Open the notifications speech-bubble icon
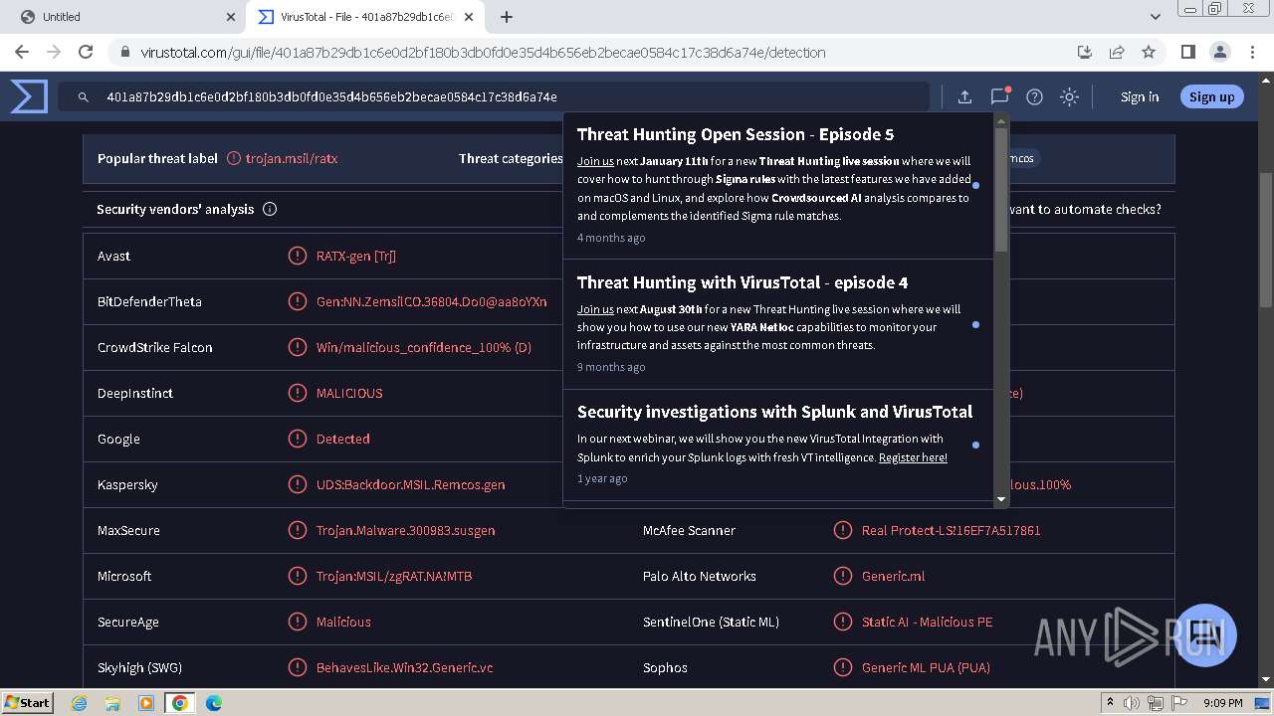 (999, 96)
